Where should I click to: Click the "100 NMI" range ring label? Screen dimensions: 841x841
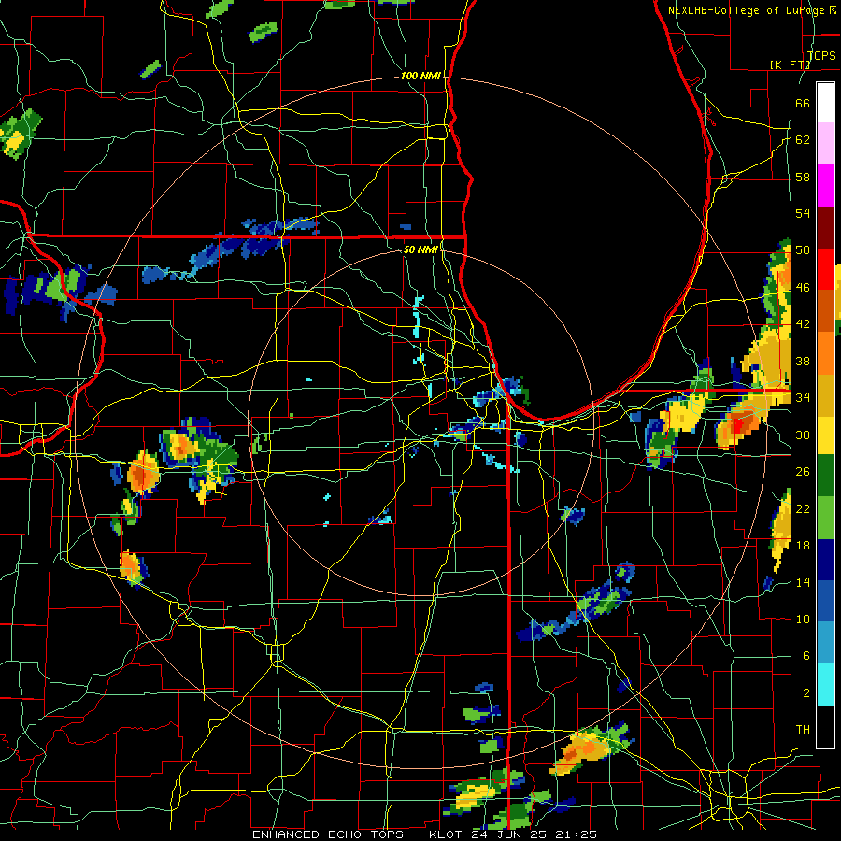coord(420,77)
